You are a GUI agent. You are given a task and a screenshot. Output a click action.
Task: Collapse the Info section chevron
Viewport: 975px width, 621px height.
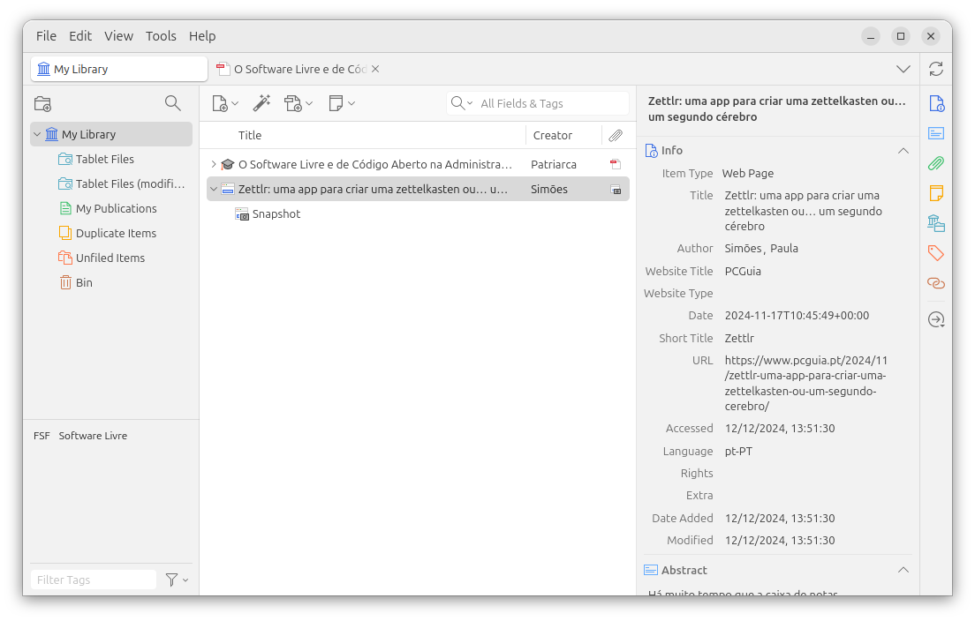903,150
